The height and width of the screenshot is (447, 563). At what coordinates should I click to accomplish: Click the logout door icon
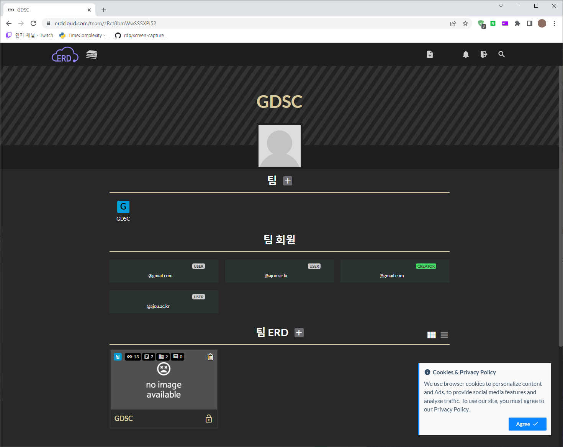pos(484,54)
